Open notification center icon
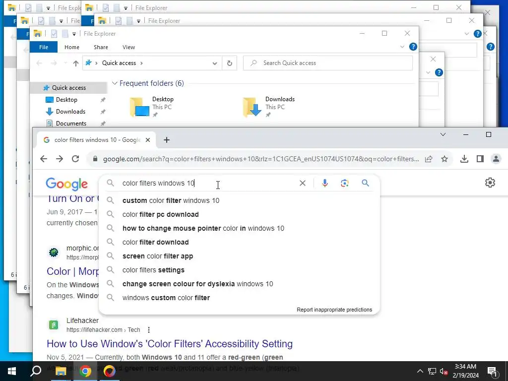 (x=492, y=371)
